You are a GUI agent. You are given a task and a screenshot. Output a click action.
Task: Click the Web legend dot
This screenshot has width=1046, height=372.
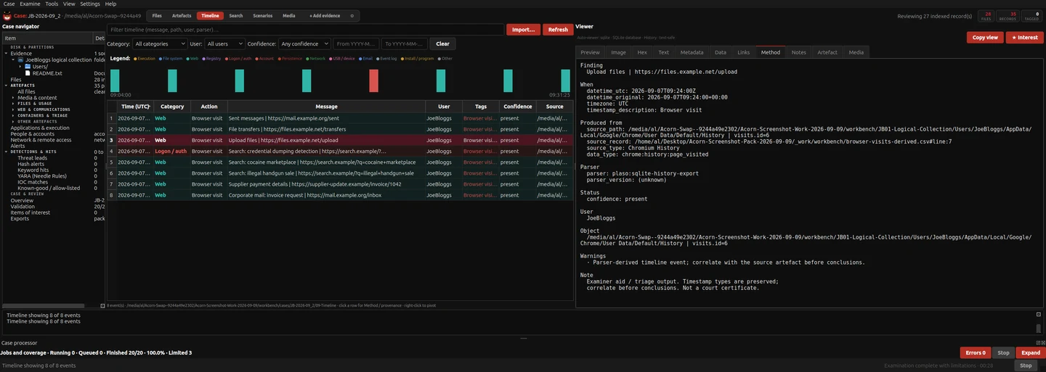click(187, 58)
